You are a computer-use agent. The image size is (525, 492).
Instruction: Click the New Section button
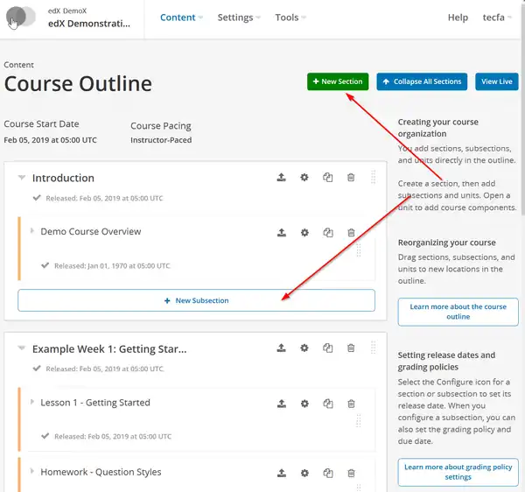[x=337, y=81]
